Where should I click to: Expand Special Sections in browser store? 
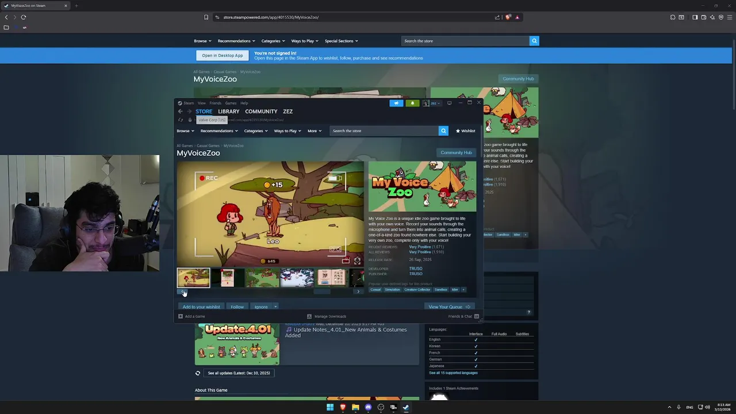[341, 41]
